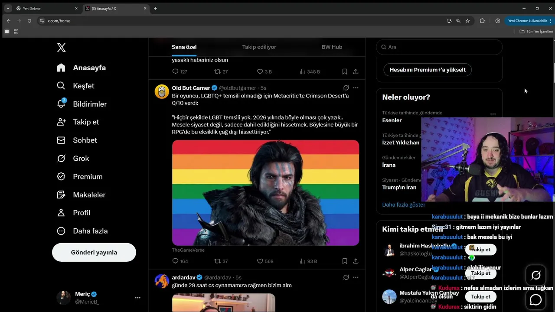Open Tüm Yer İşaretleri bookmarks folder
Image resolution: width=555 pixels, height=312 pixels.
coord(536,32)
